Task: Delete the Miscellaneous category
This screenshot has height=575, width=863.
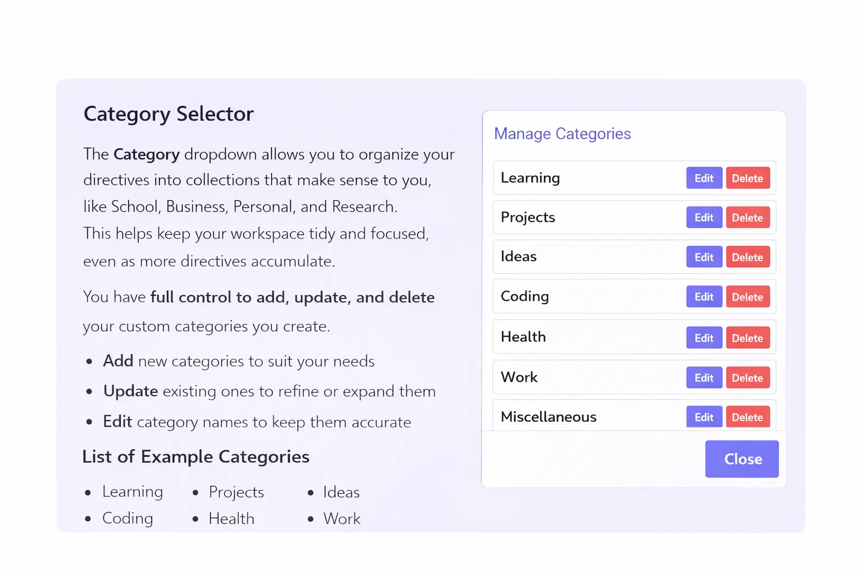Action: coord(747,417)
